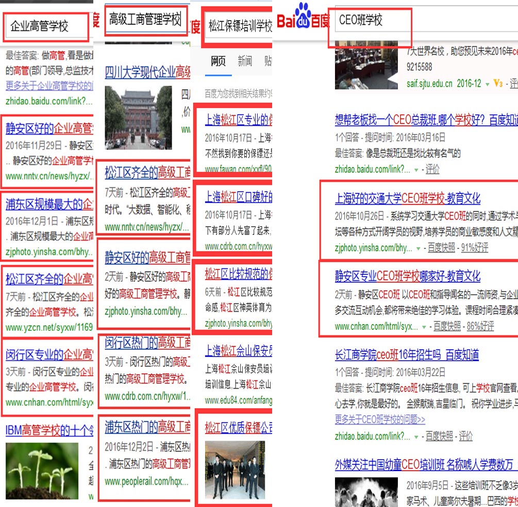The height and width of the screenshot is (507, 518).
Task: Open 更多关于CEO班学校的问题>> link
Action: [x=380, y=420]
